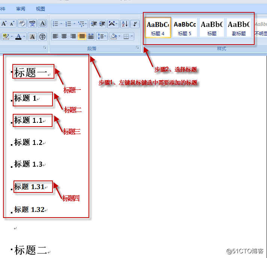
Task: Click the Shrink Font button
Action: tap(12, 24)
